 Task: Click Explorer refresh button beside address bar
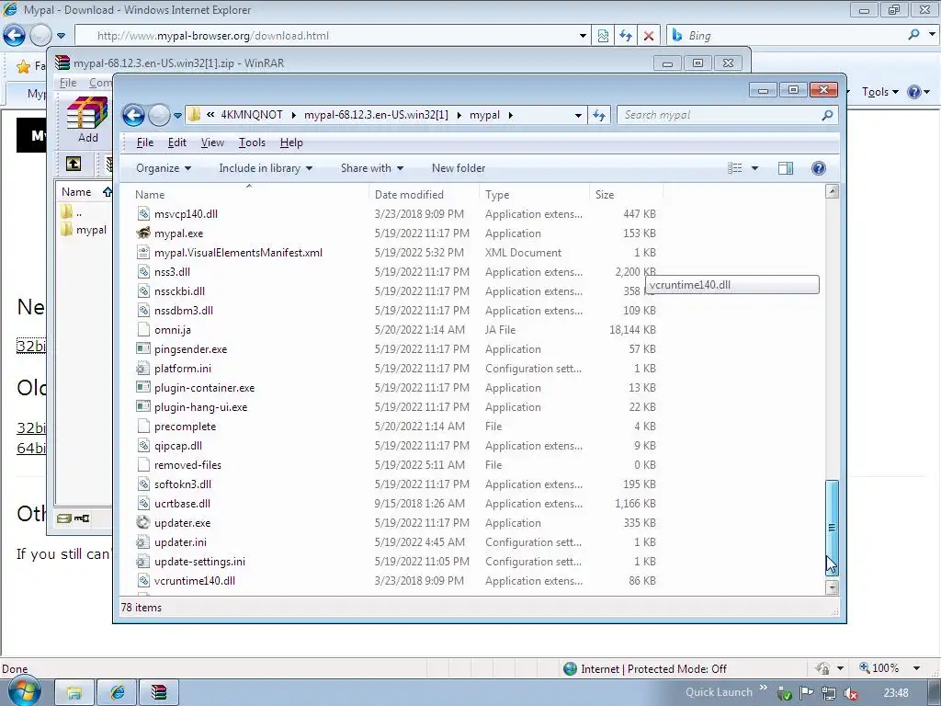click(599, 115)
